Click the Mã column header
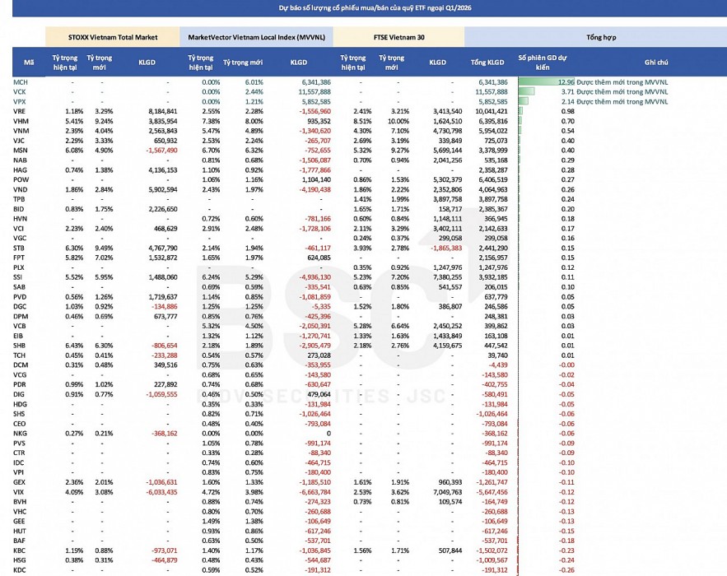727x576 pixels. click(29, 63)
